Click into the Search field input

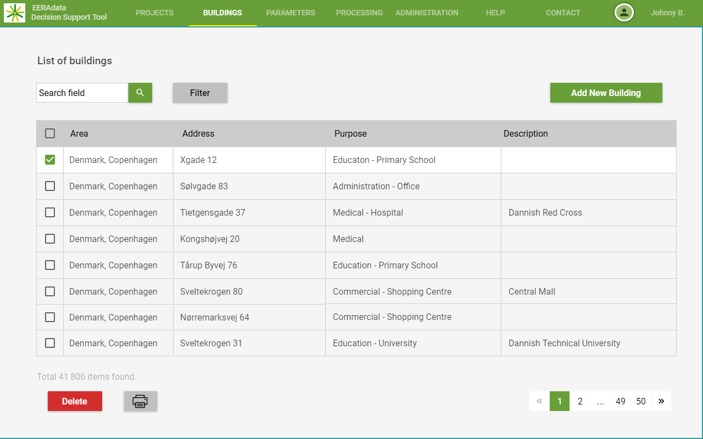pos(82,93)
